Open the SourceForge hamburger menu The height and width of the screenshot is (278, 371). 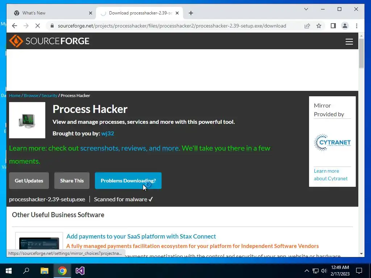(349, 42)
